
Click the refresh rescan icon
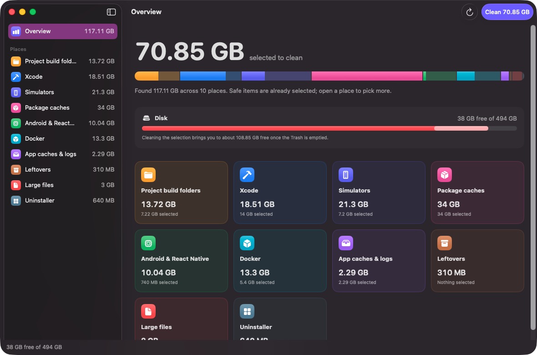(x=470, y=12)
